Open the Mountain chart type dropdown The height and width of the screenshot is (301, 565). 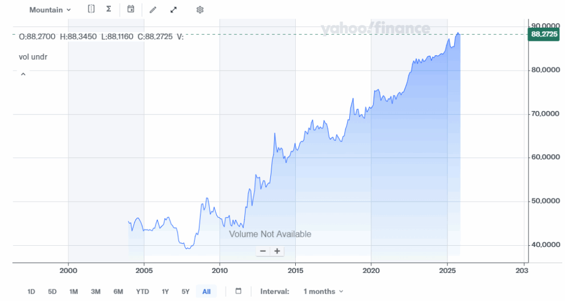coord(50,10)
